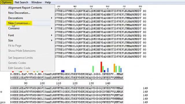Viewport: 185px width, 104px height.
Task: Expand the Consensi submenu
Action: coord(30,28)
